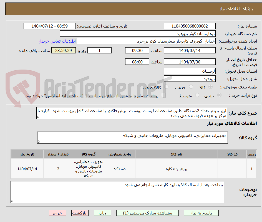The image size is (262, 222).
Task: Click the countdown timer showing 23:59:29
Action: tap(63, 50)
